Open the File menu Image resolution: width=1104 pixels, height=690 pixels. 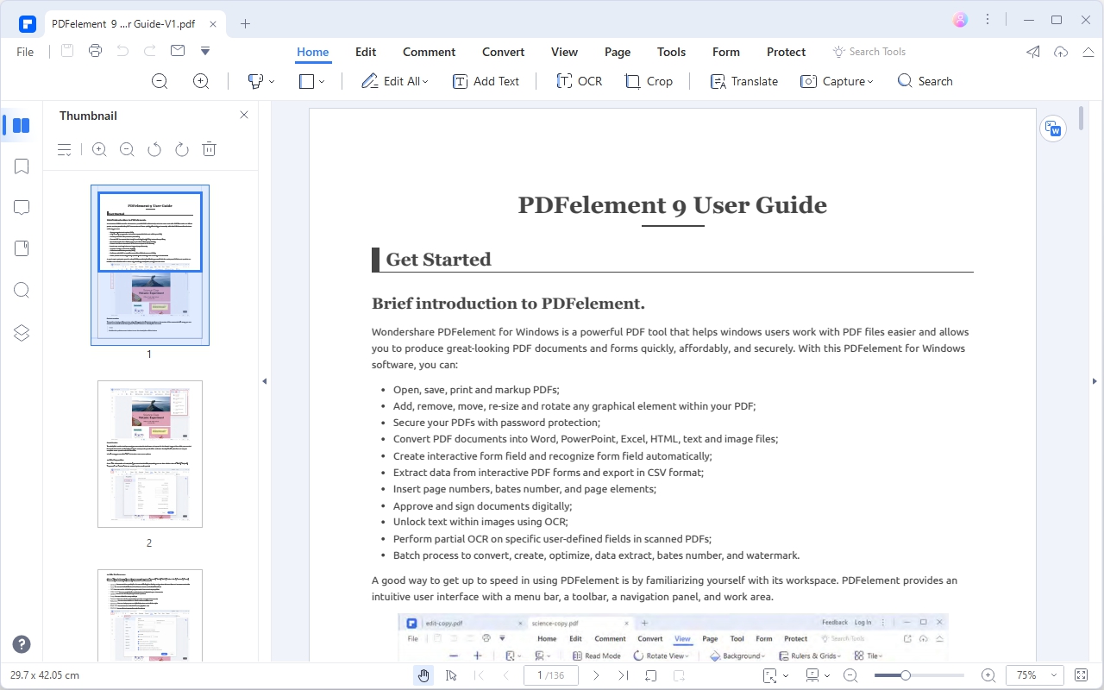(x=25, y=52)
